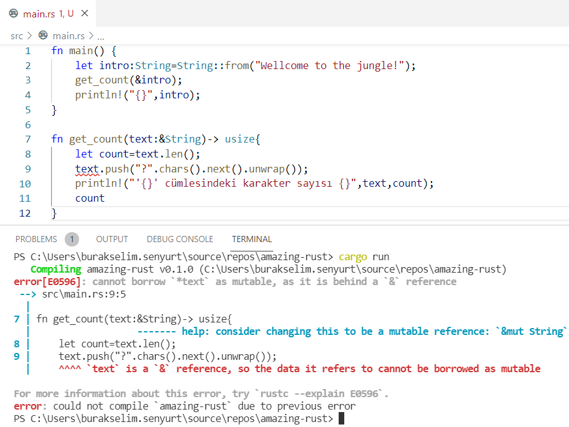Select the main.rs editor tab title
The image size is (569, 427).
pos(40,13)
